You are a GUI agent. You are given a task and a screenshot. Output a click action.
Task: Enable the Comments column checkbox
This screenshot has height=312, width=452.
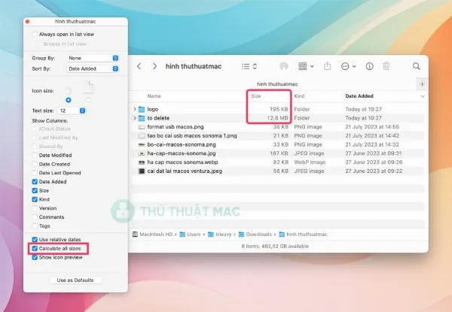(35, 217)
